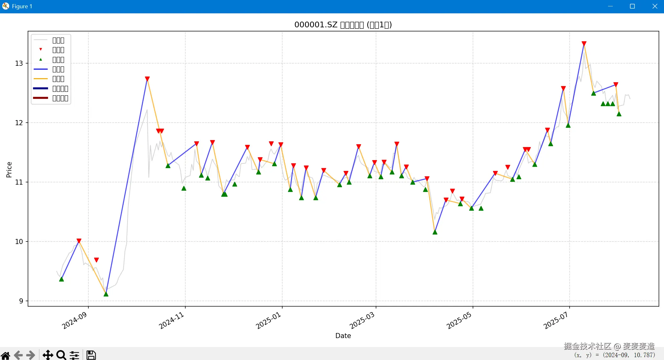Viewport: 664px width, 360px height.
Task: Click the highest red peak marker above 13
Action: coord(584,44)
